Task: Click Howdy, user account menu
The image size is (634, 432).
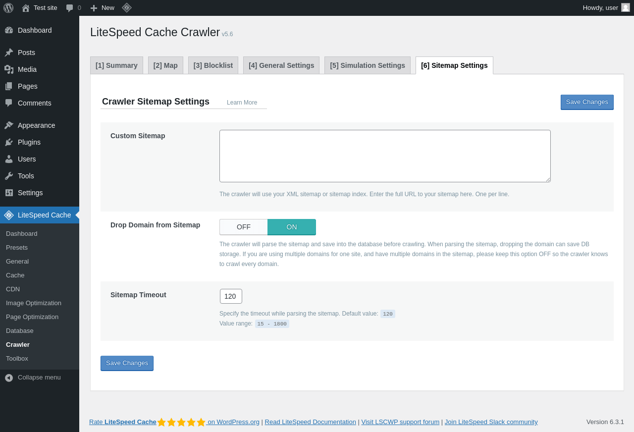Action: (606, 8)
